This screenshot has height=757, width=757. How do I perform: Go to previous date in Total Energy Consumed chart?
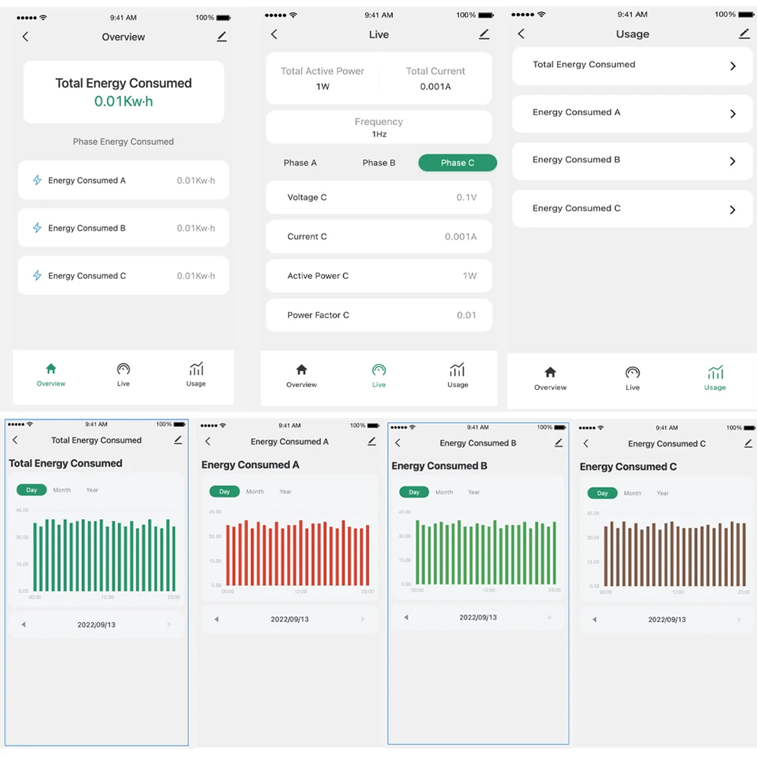tap(24, 624)
